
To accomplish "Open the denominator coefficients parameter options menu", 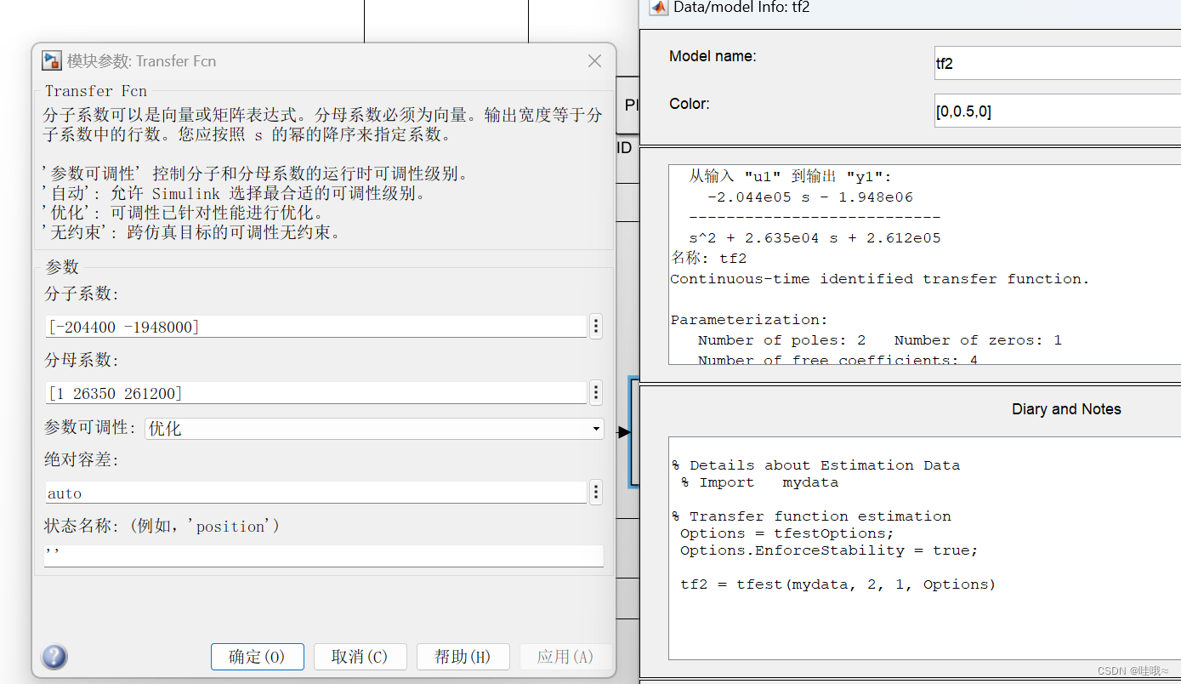I will [x=595, y=393].
